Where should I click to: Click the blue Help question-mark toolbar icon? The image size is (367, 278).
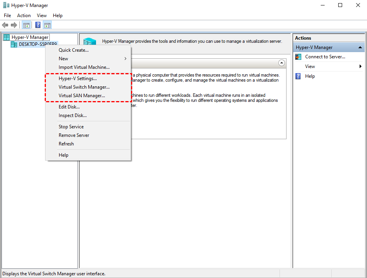(38, 25)
